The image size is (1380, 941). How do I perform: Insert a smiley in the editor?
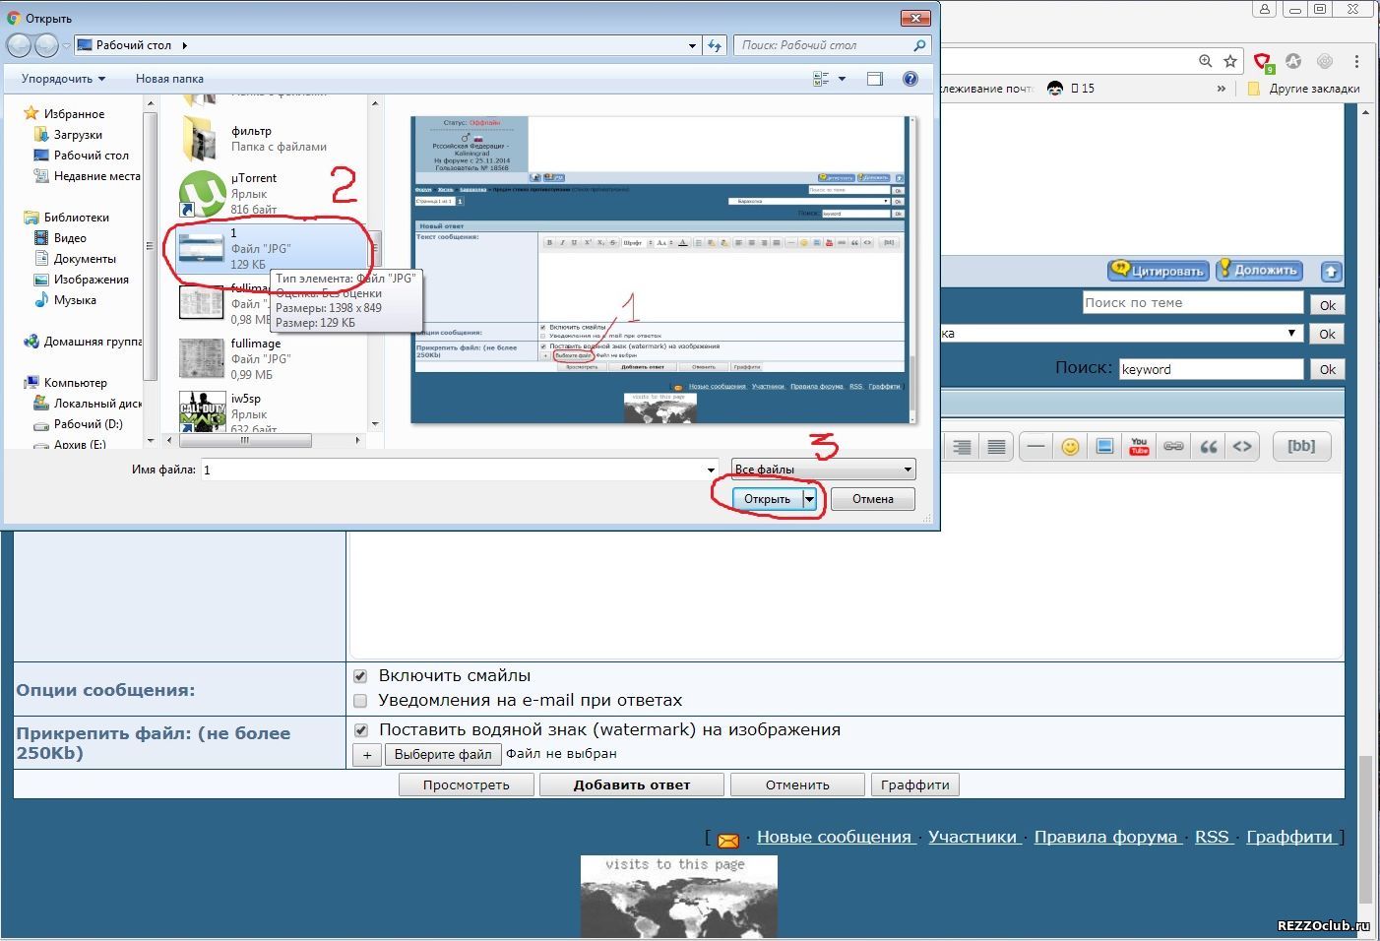coord(1070,447)
